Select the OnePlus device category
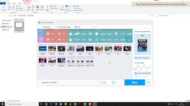The image size is (190, 106). [x=97, y=40]
